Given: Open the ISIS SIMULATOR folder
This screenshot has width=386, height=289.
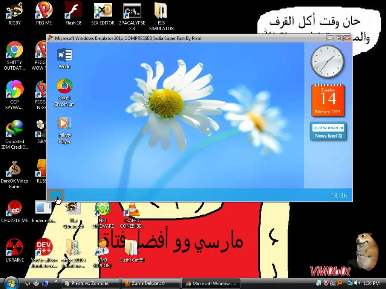Looking at the screenshot, I should point(161,16).
